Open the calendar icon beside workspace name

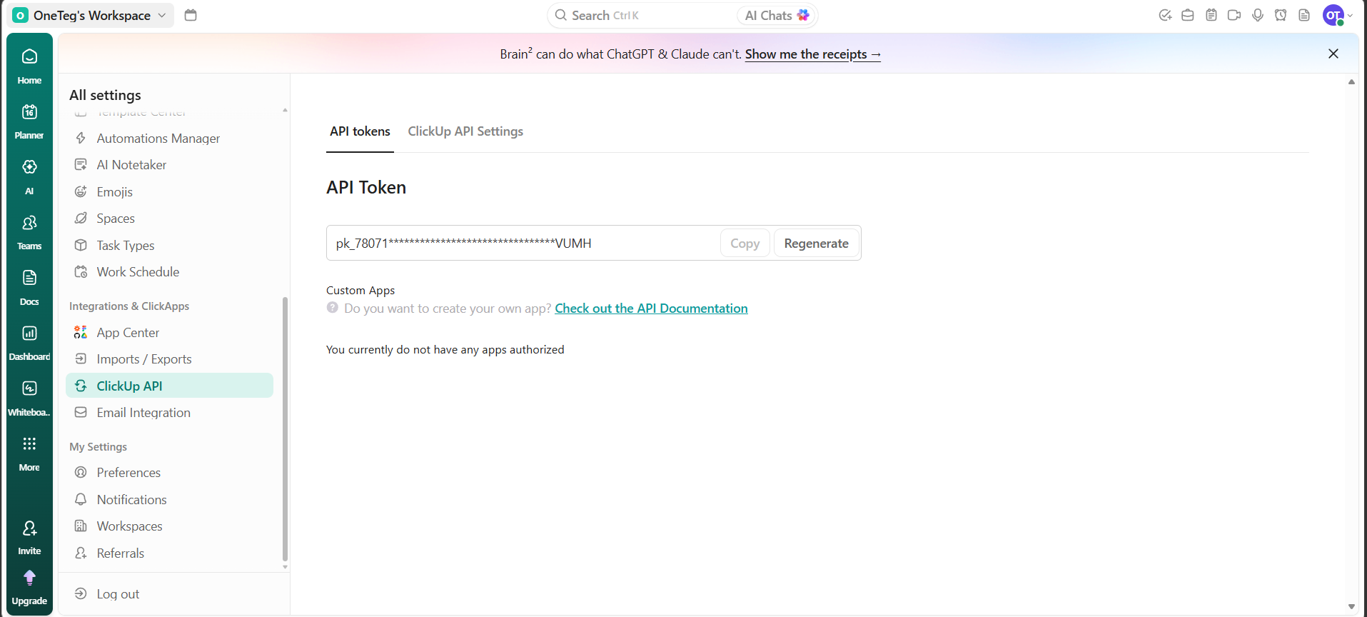tap(191, 15)
